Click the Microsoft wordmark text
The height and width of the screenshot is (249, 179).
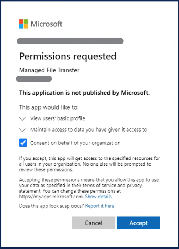46,24
